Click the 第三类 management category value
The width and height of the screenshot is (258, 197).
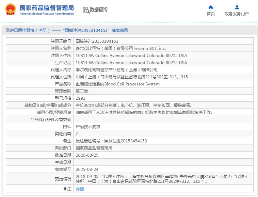(82, 91)
